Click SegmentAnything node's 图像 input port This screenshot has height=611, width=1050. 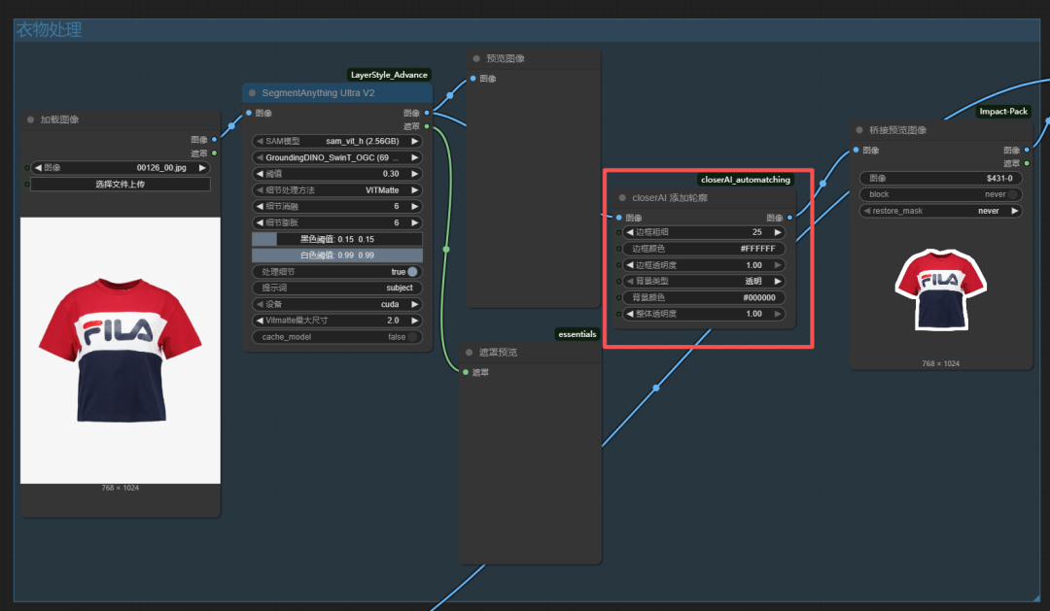(x=249, y=113)
